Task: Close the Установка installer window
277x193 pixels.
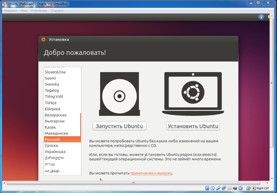Action: [x=43, y=40]
